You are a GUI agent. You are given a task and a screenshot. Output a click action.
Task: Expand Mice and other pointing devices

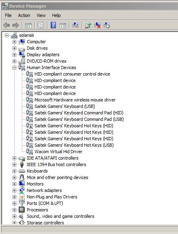tap(14, 177)
